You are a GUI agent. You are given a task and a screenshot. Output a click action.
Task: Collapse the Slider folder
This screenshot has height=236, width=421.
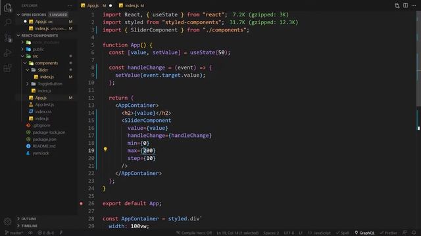28,70
